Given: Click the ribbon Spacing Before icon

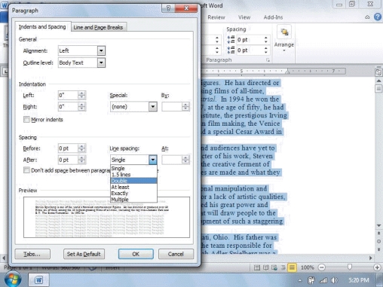Looking at the screenshot, I should pyautogui.click(x=231, y=40).
